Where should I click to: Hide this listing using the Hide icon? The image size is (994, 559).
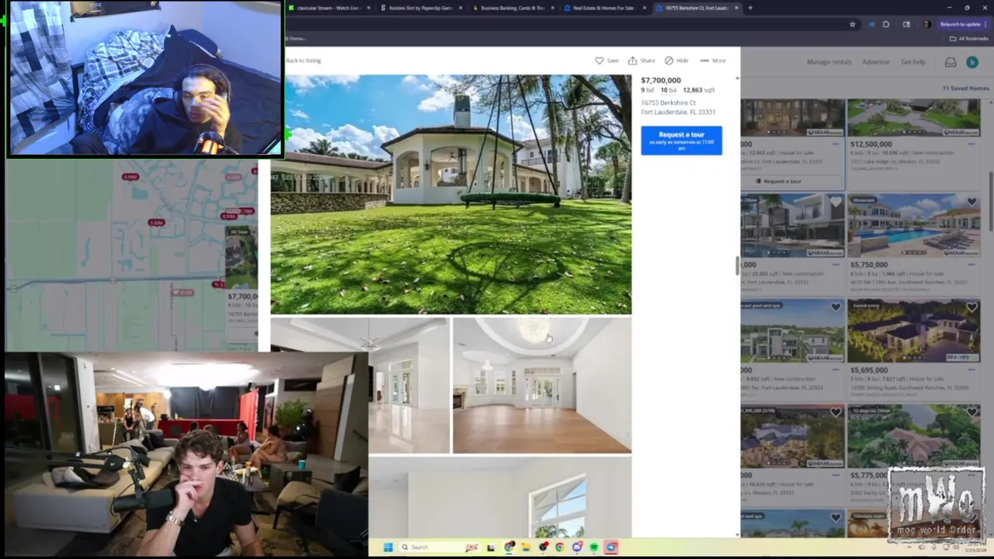coord(676,61)
